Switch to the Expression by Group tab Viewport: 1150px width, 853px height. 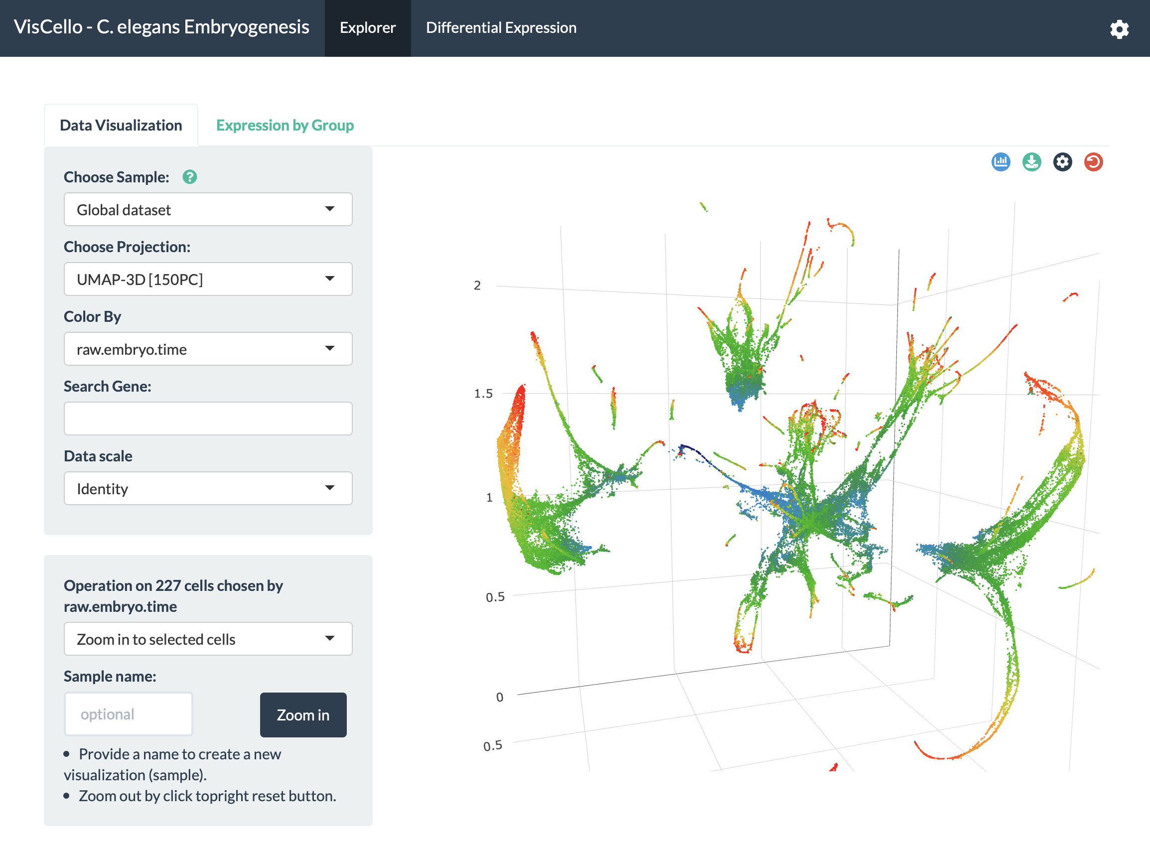pyautogui.click(x=285, y=126)
